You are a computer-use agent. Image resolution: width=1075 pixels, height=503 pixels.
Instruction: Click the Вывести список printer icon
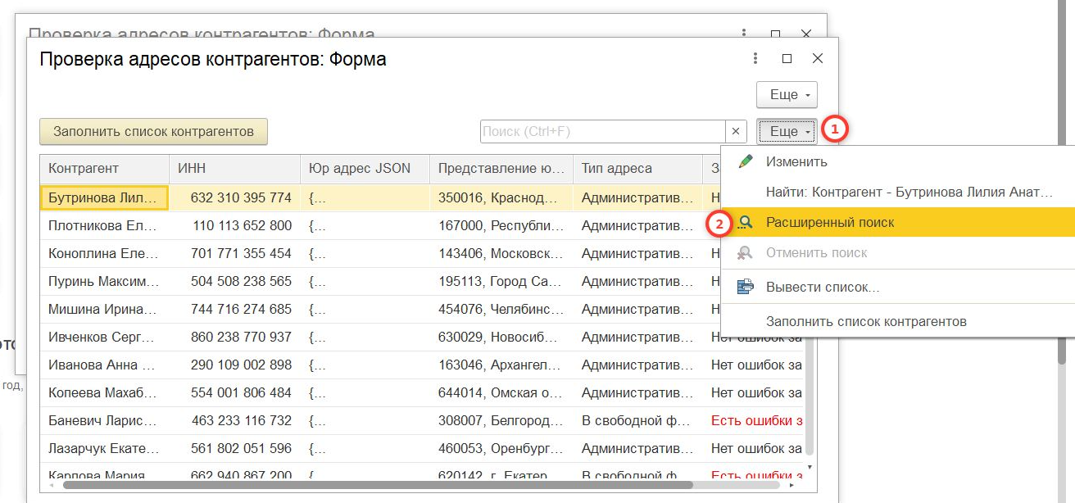click(745, 288)
